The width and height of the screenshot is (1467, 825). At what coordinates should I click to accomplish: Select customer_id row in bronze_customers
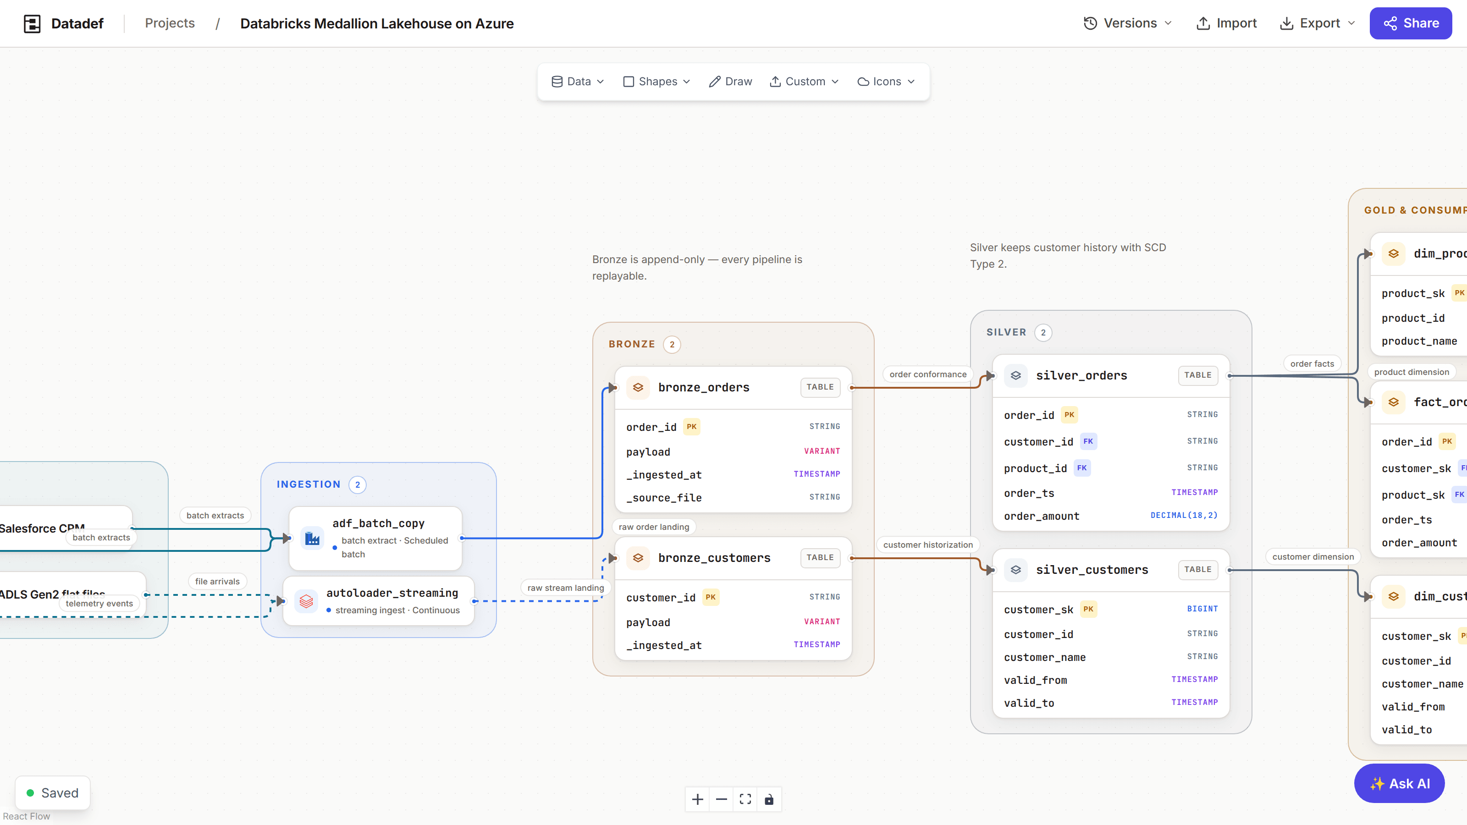click(x=733, y=597)
